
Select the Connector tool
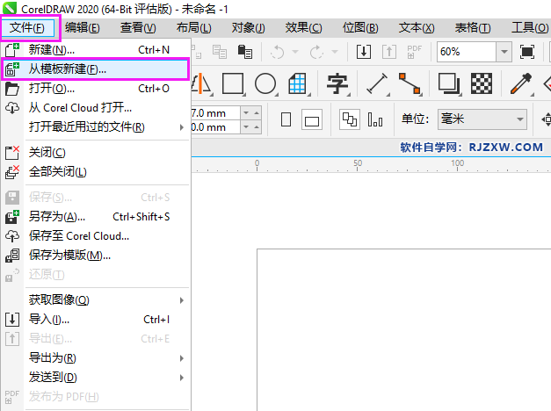(x=410, y=83)
